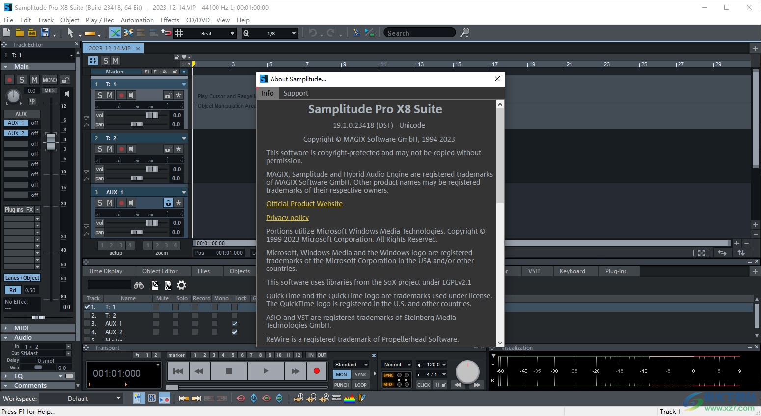Switch to the Keyboard tab
761x416 pixels.
pos(572,271)
